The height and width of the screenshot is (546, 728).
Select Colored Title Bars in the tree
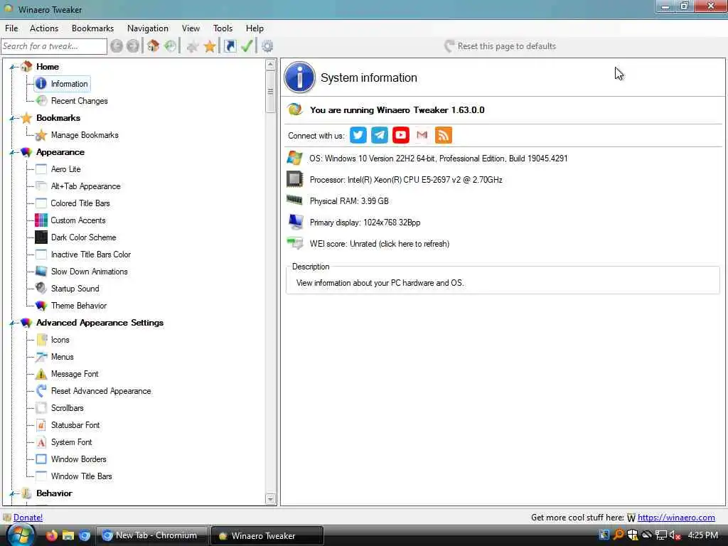[x=80, y=203]
